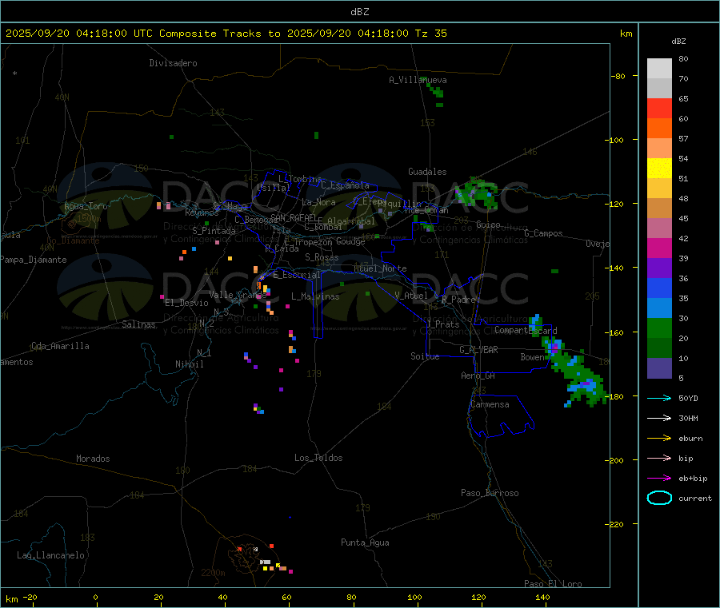This screenshot has width=720, height=608.
Task: Click the 100 km x-axis tick label
Action: 414,597
